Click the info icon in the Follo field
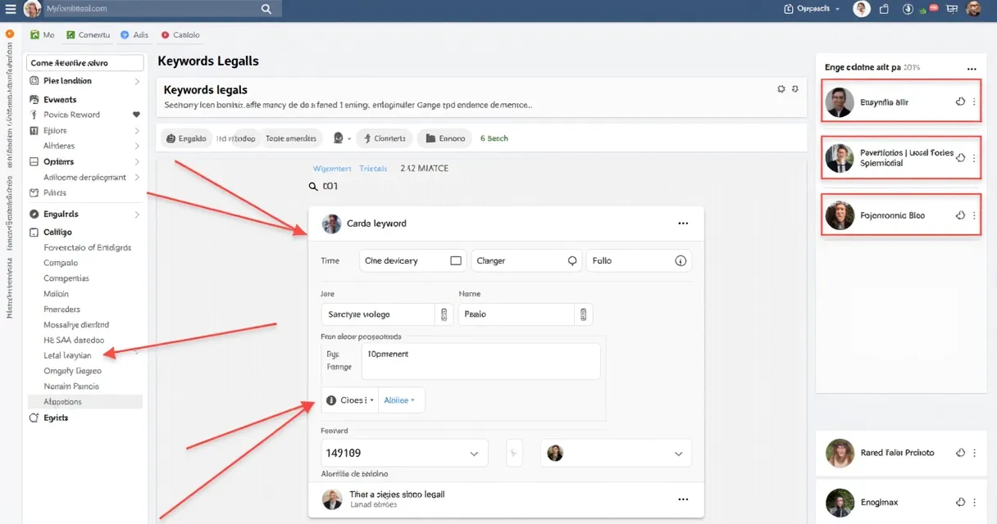 [680, 261]
